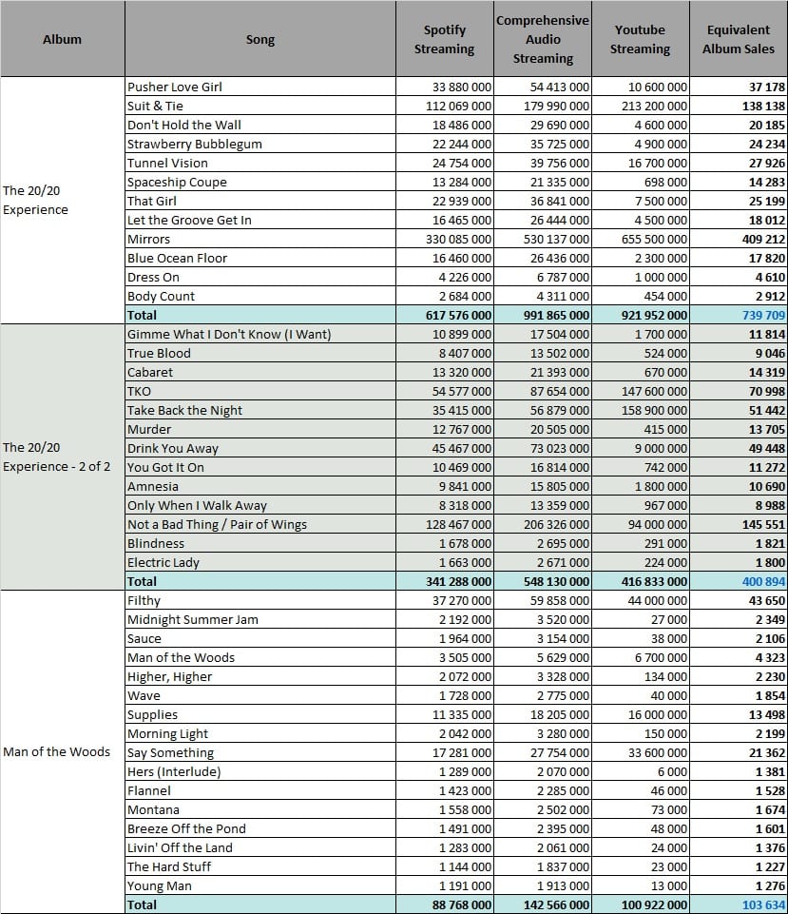Select Only When I Walk Away cell

260,505
